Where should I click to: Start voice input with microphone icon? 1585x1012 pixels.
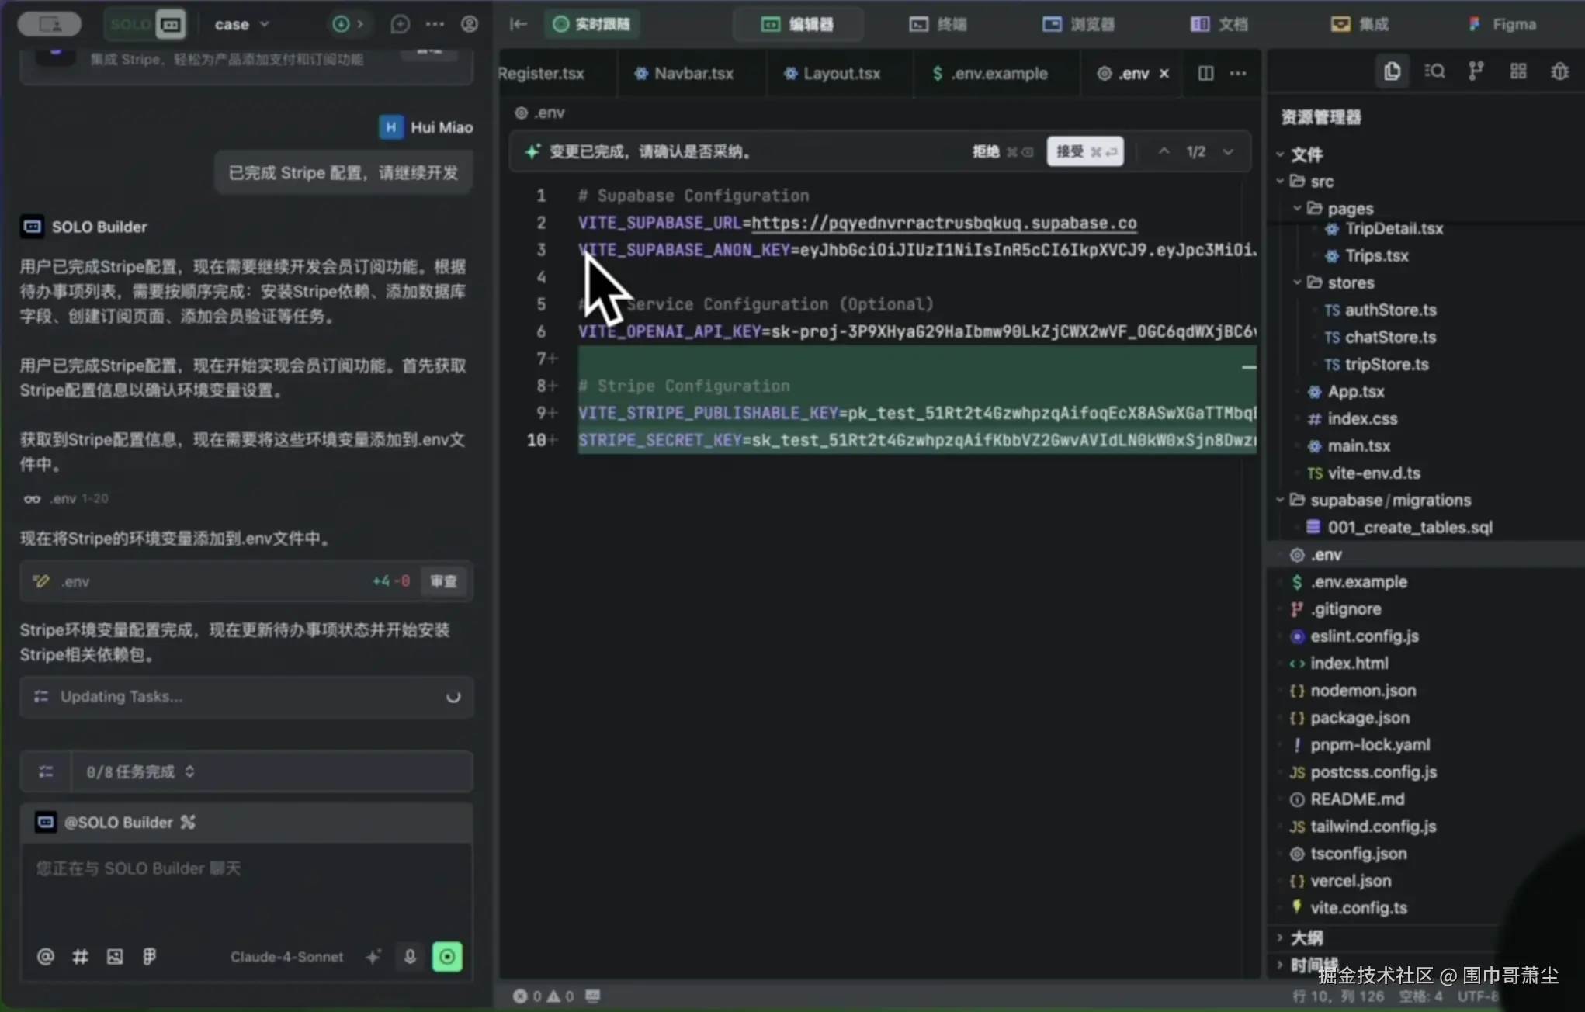tap(410, 957)
